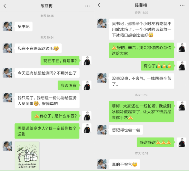Tap the cake storage advice message 蛋糕半个小时

[x=142, y=29]
